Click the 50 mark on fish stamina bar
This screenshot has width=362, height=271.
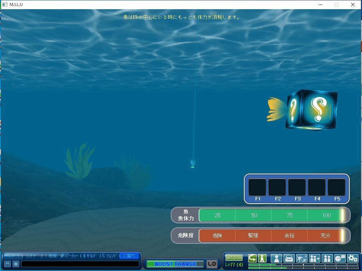click(254, 215)
